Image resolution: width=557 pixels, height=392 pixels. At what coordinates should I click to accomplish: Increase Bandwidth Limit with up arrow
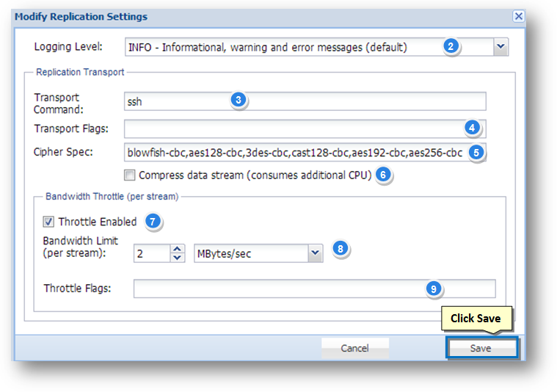pos(177,249)
